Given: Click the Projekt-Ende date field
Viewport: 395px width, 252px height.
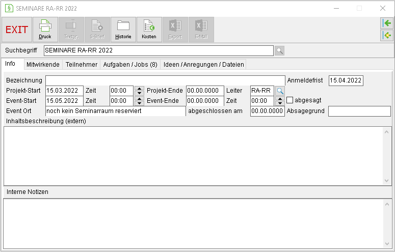Looking at the screenshot, I should 205,91.
